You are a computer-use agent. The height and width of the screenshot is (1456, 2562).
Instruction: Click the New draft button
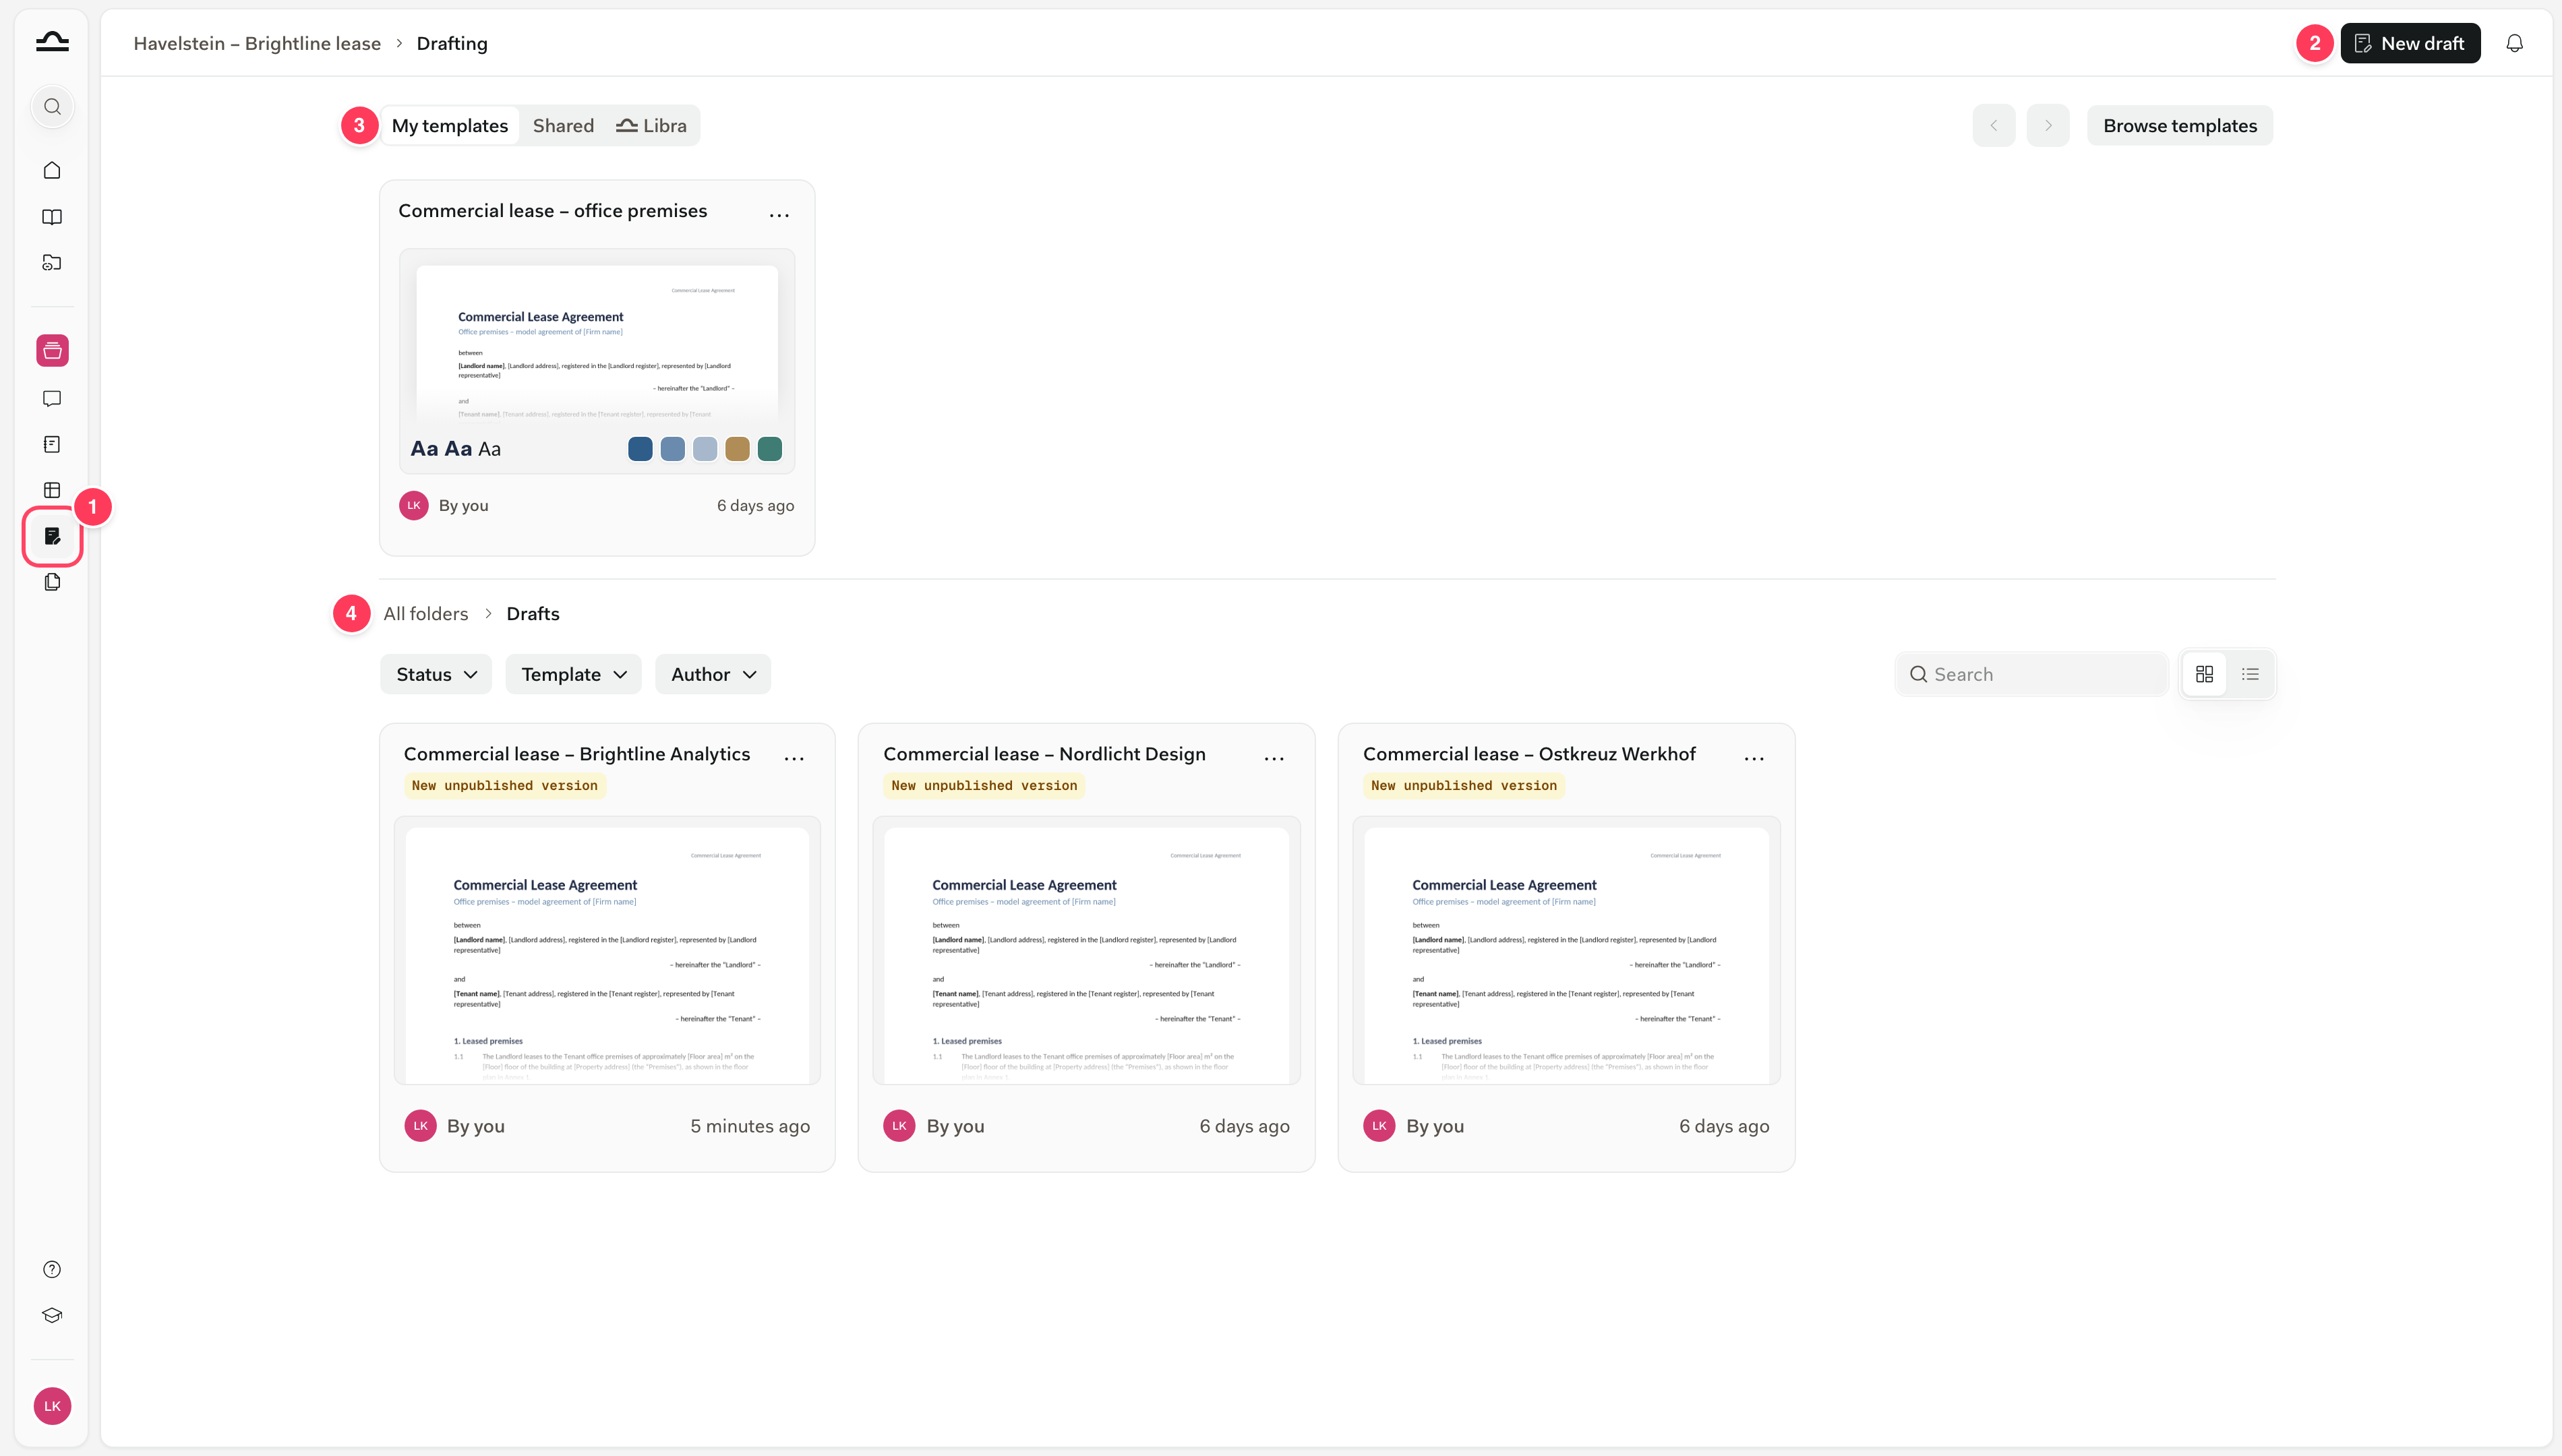[2410, 43]
